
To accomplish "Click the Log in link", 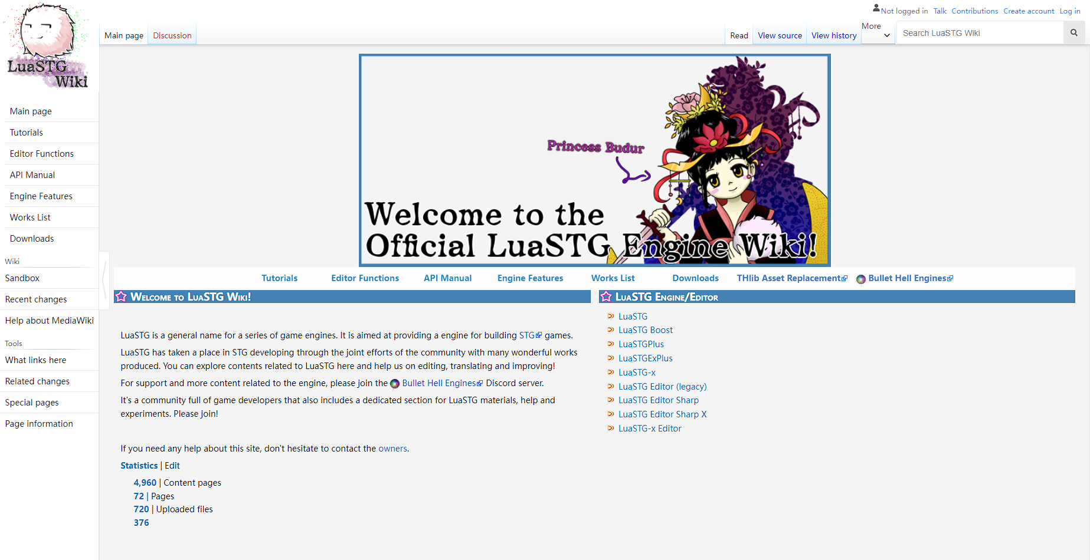I will coord(1070,11).
